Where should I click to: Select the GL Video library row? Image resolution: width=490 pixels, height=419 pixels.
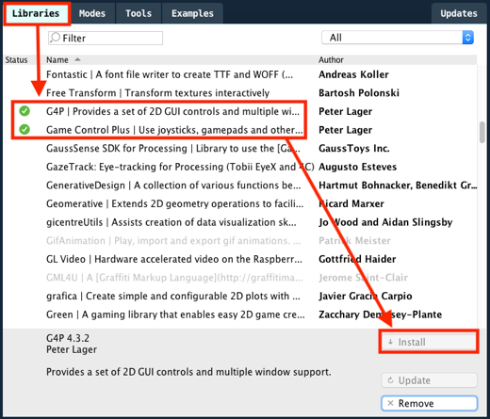pos(240,259)
